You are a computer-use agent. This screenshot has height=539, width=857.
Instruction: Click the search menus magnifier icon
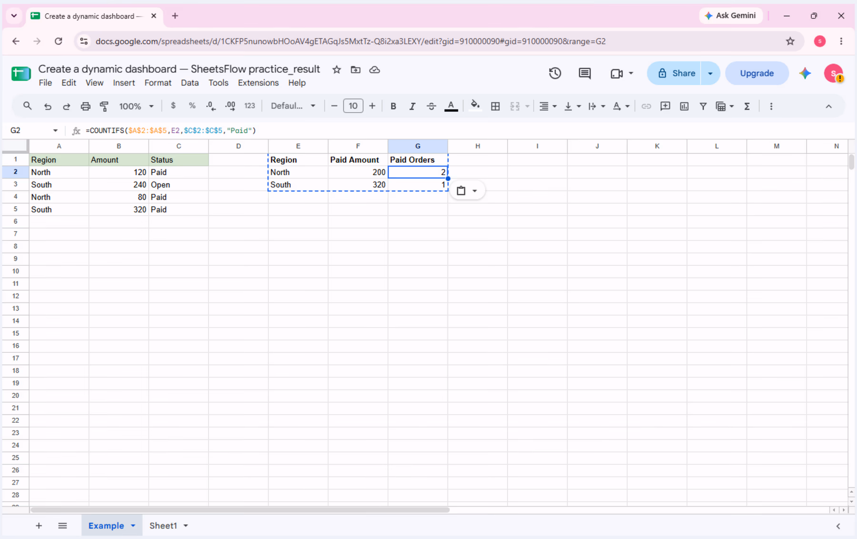(27, 106)
